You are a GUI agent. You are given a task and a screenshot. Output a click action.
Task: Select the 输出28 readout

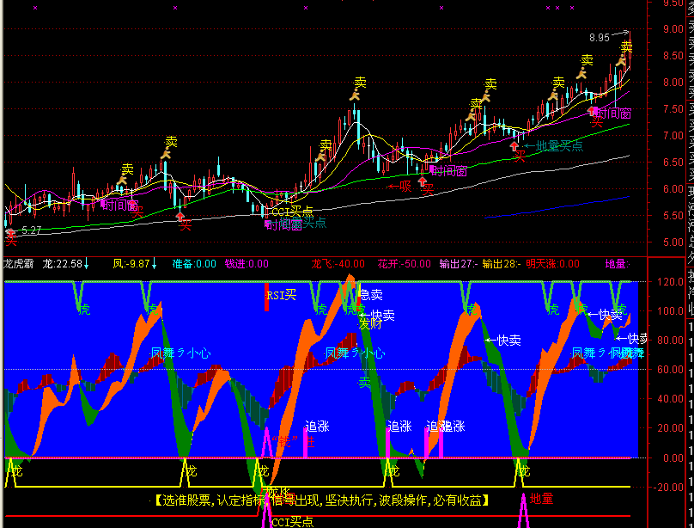tap(502, 265)
